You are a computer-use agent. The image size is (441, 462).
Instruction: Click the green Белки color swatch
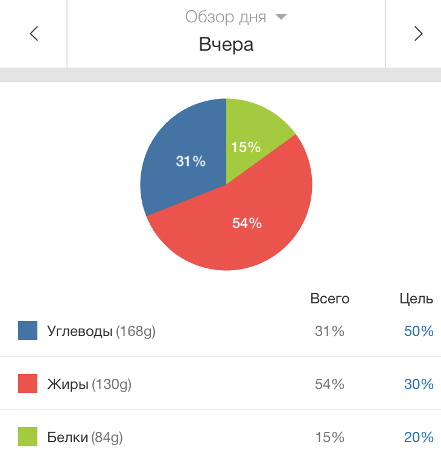[28, 437]
